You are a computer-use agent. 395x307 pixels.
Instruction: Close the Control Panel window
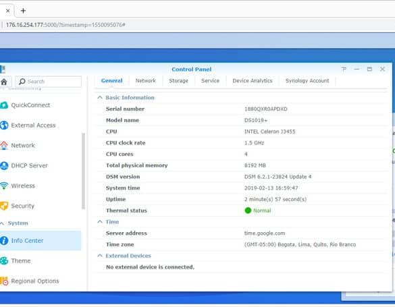pyautogui.click(x=382, y=69)
